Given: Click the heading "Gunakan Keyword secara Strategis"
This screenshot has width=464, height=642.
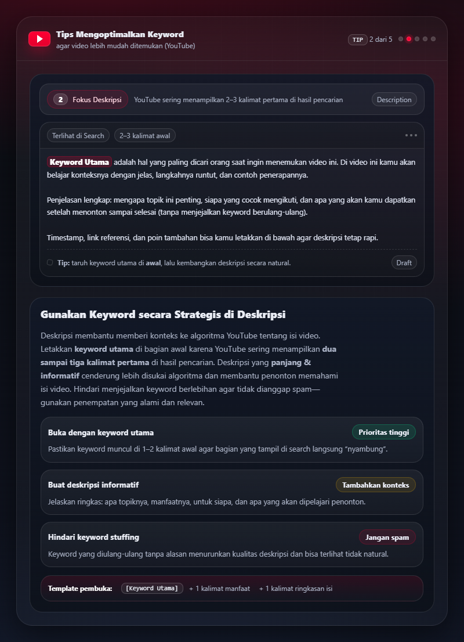Looking at the screenshot, I should [x=162, y=314].
